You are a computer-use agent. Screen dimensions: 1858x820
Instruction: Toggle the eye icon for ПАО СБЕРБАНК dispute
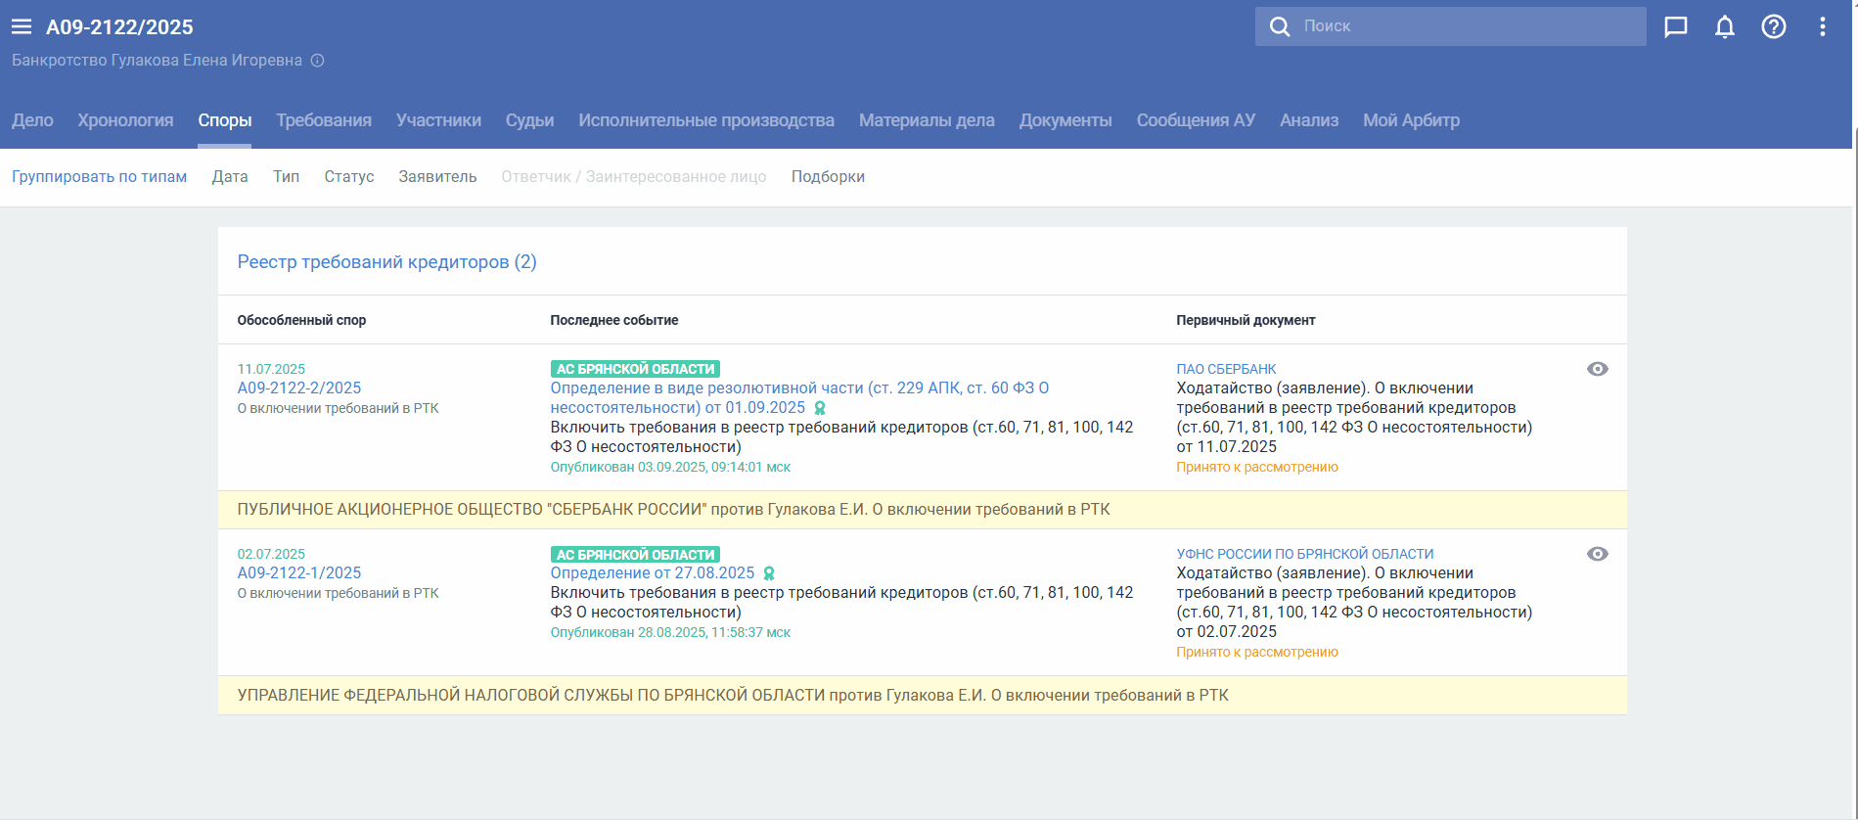click(1597, 369)
